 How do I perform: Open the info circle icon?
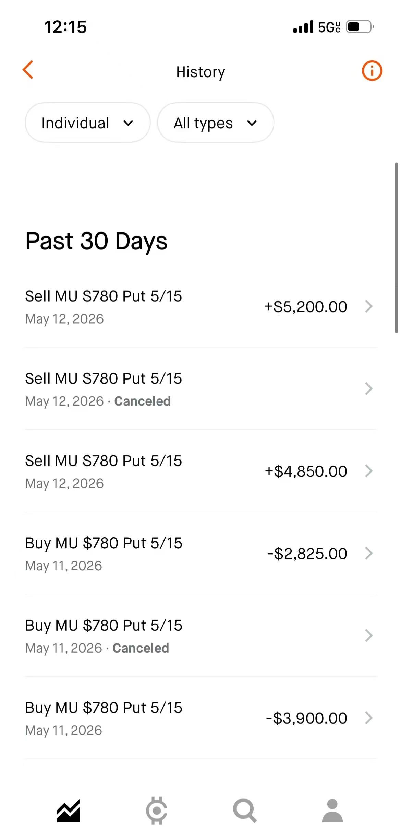pos(372,71)
